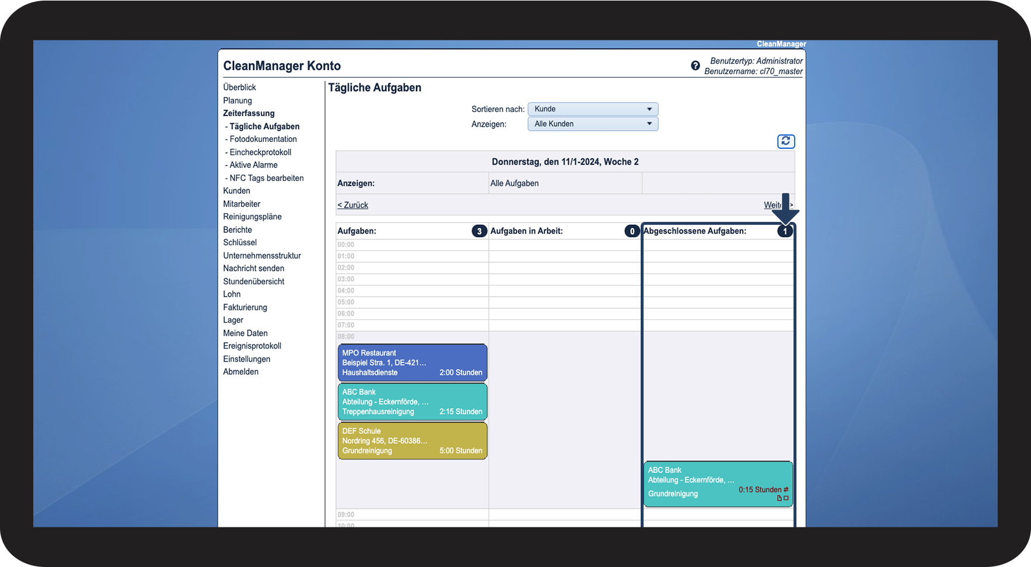Click the CleanManager Konto title
The width and height of the screenshot is (1031, 567).
click(x=282, y=66)
